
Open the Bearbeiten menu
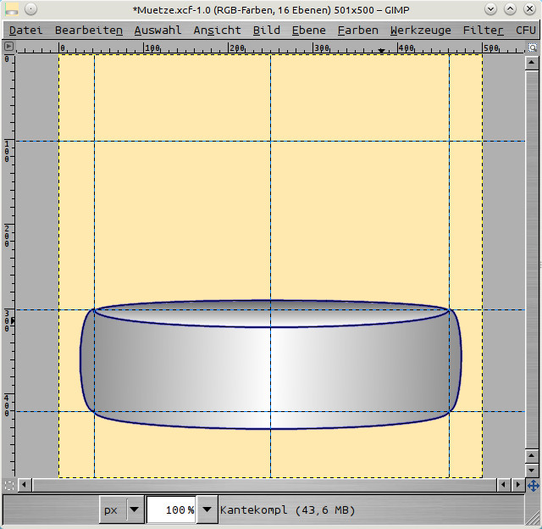pyautogui.click(x=88, y=31)
